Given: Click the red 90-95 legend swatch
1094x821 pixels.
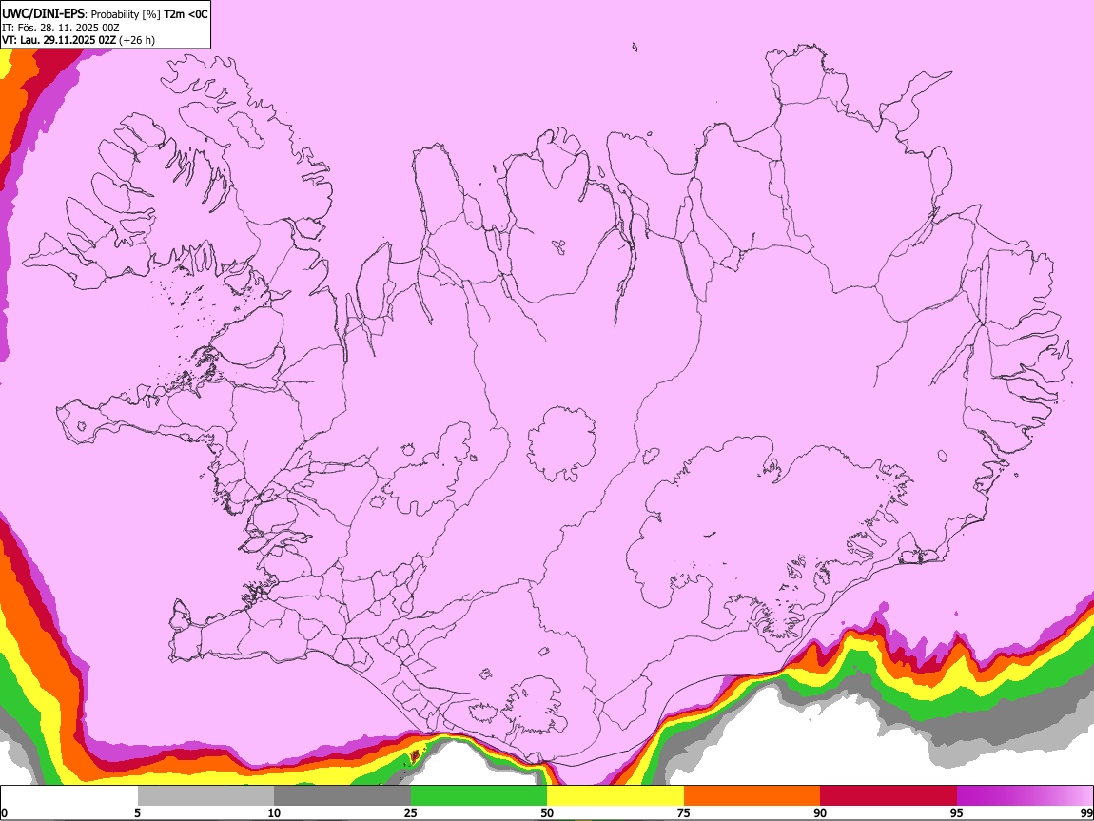Looking at the screenshot, I should tap(889, 796).
